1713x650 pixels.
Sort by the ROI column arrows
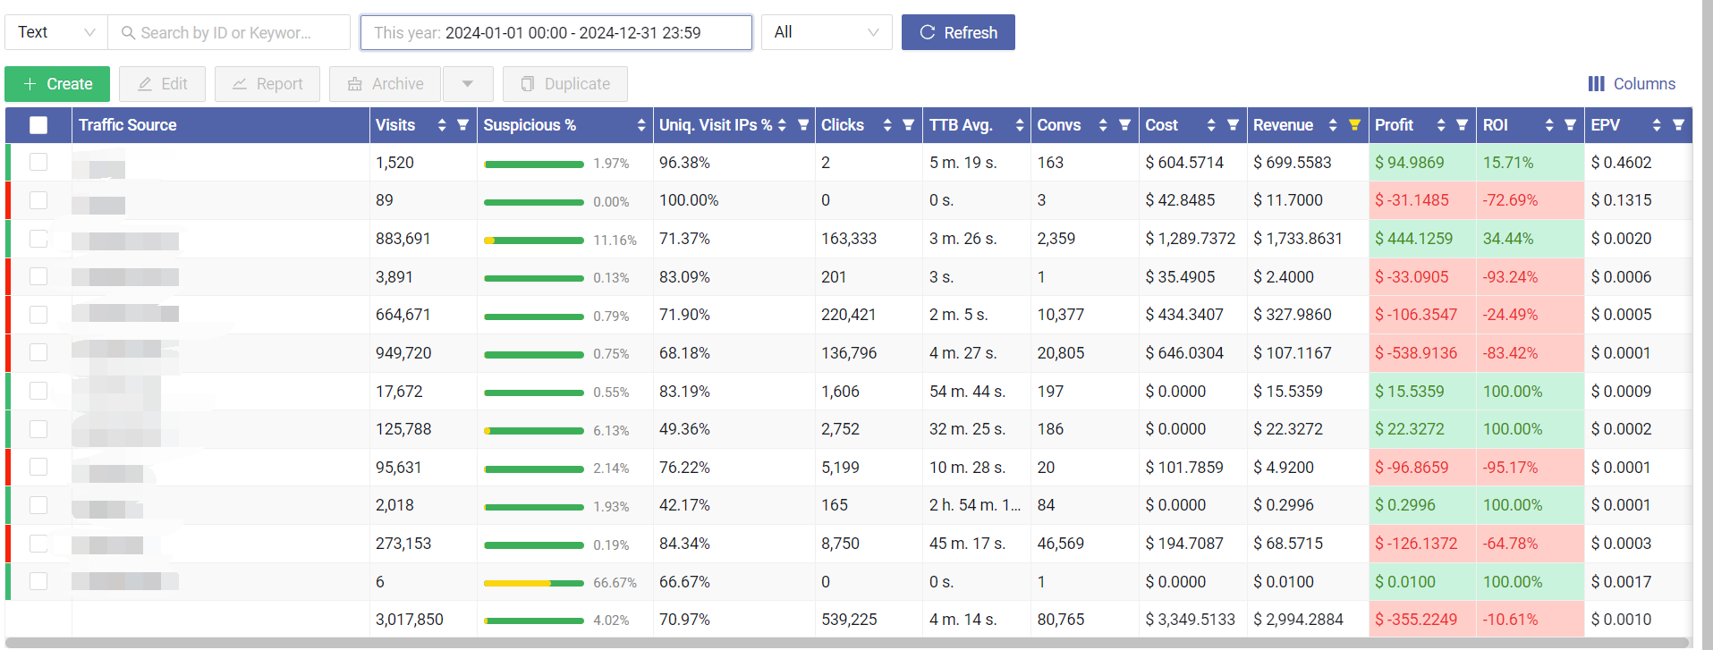1549,125
